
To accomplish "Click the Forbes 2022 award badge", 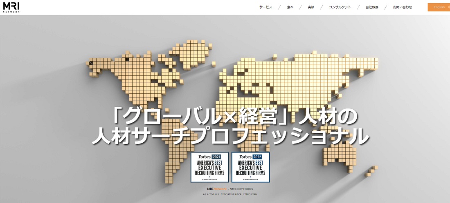I will 250,167.
